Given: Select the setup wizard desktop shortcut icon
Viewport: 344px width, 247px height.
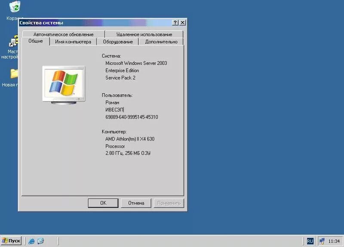Looking at the screenshot, I should point(14,41).
